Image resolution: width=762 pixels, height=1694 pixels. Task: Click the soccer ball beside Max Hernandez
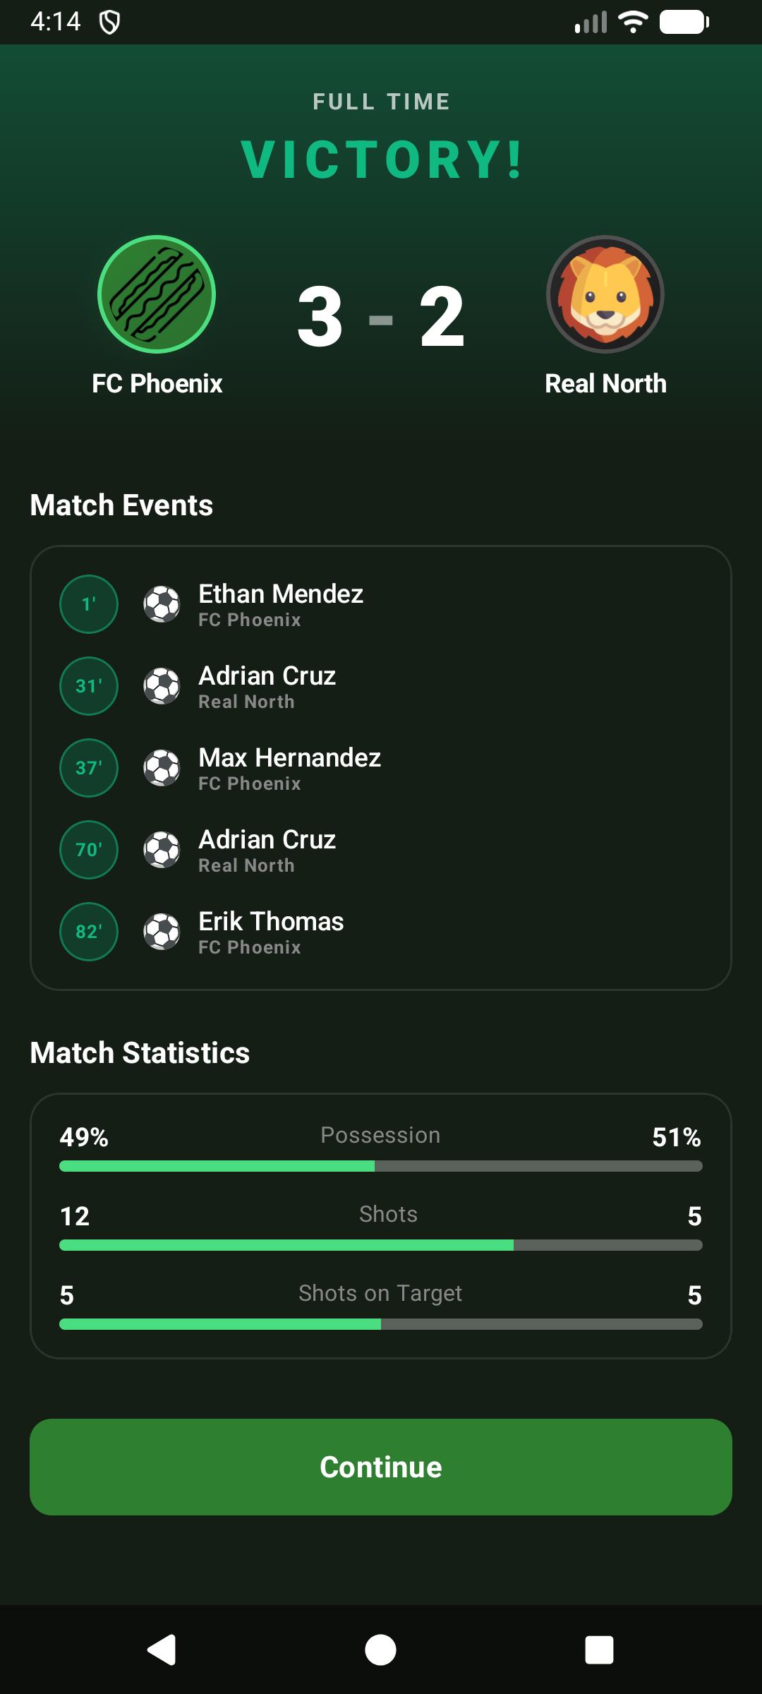pos(161,769)
